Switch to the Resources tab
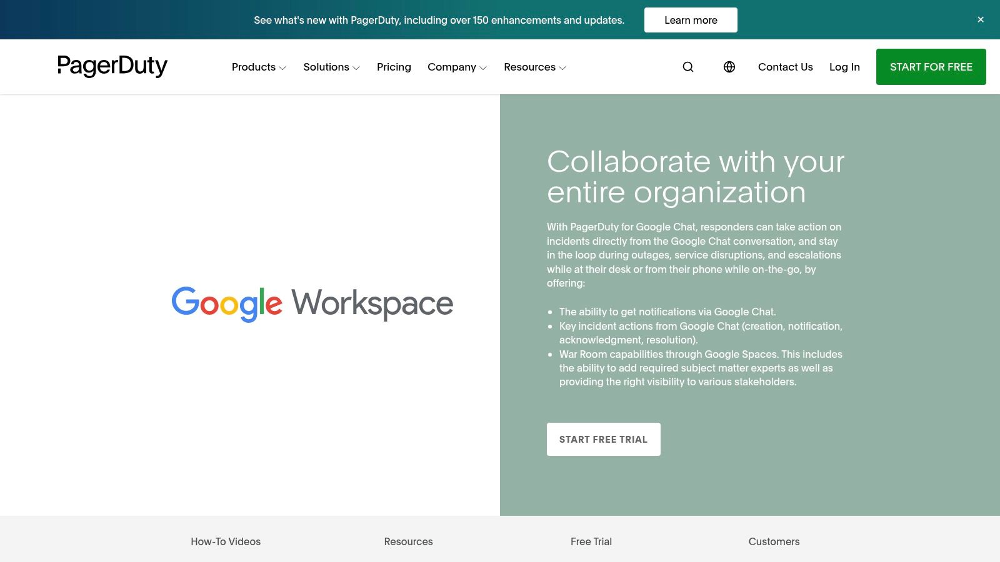The height and width of the screenshot is (562, 1000). [x=408, y=541]
